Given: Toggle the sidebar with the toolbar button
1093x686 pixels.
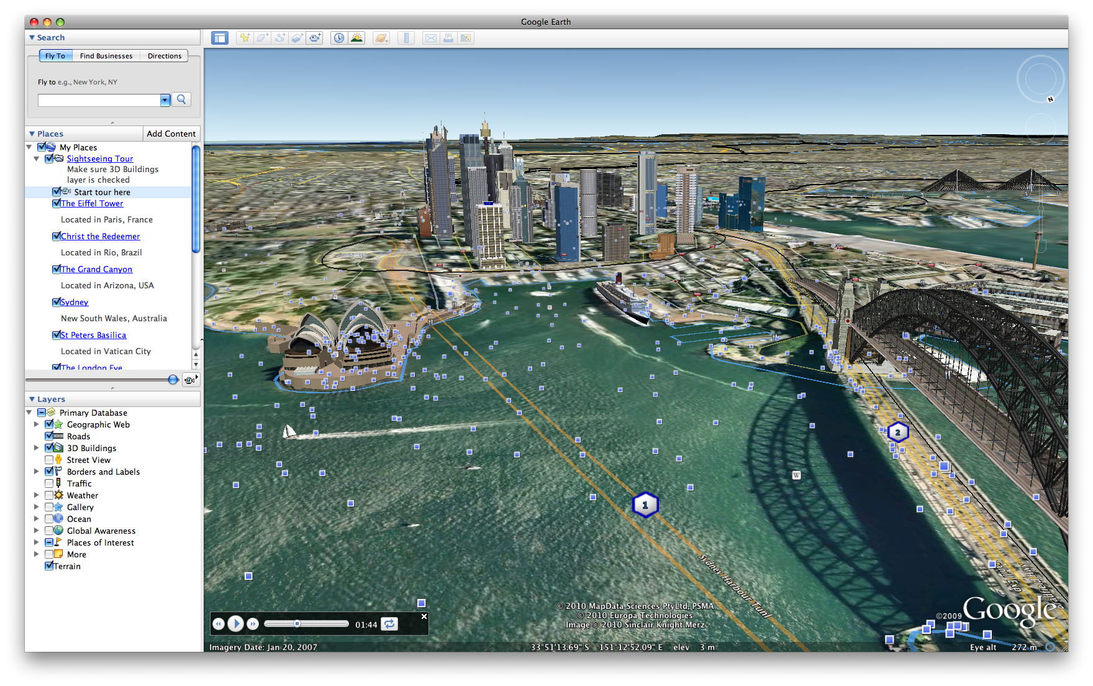Looking at the screenshot, I should click(x=220, y=38).
